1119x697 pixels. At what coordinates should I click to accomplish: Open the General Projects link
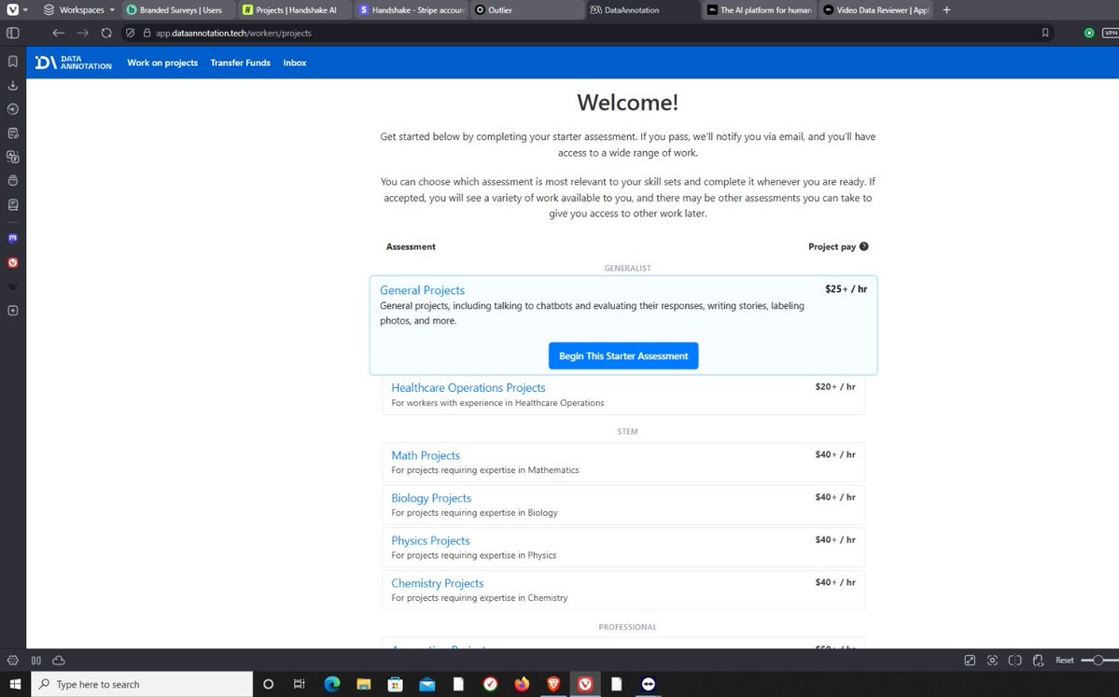click(423, 290)
